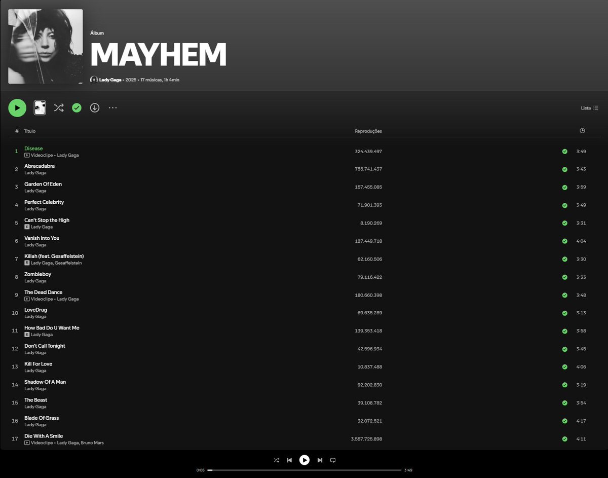Select Zombieboy track

click(38, 274)
